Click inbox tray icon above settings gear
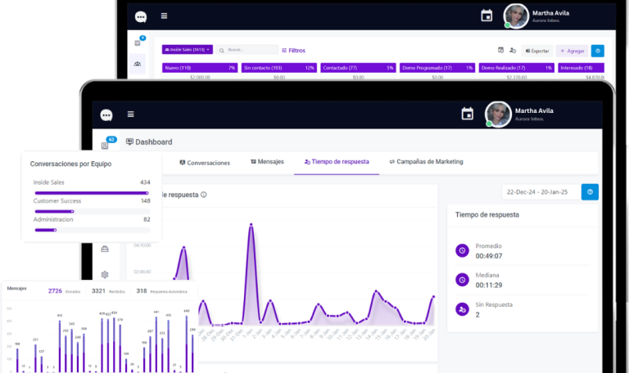Viewport: 629px width, 373px height. click(x=105, y=249)
